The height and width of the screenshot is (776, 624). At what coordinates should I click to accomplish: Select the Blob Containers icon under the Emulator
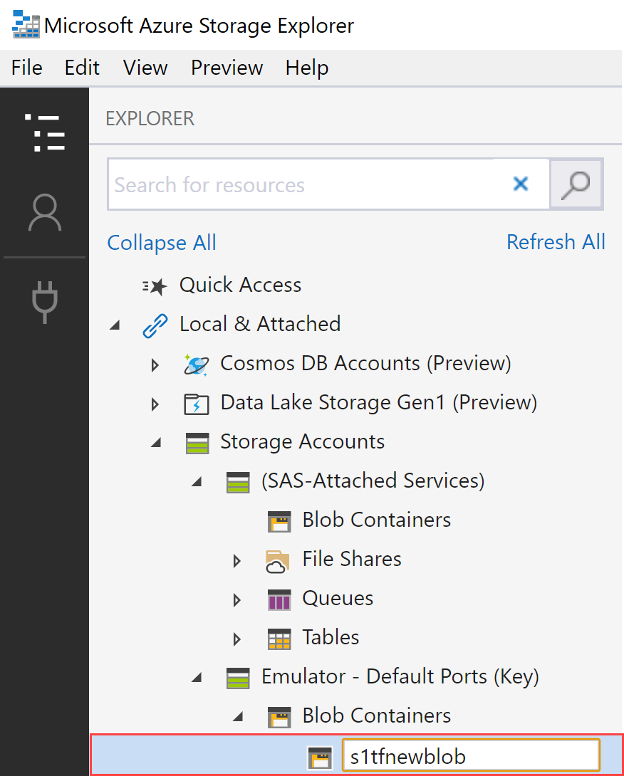279,717
